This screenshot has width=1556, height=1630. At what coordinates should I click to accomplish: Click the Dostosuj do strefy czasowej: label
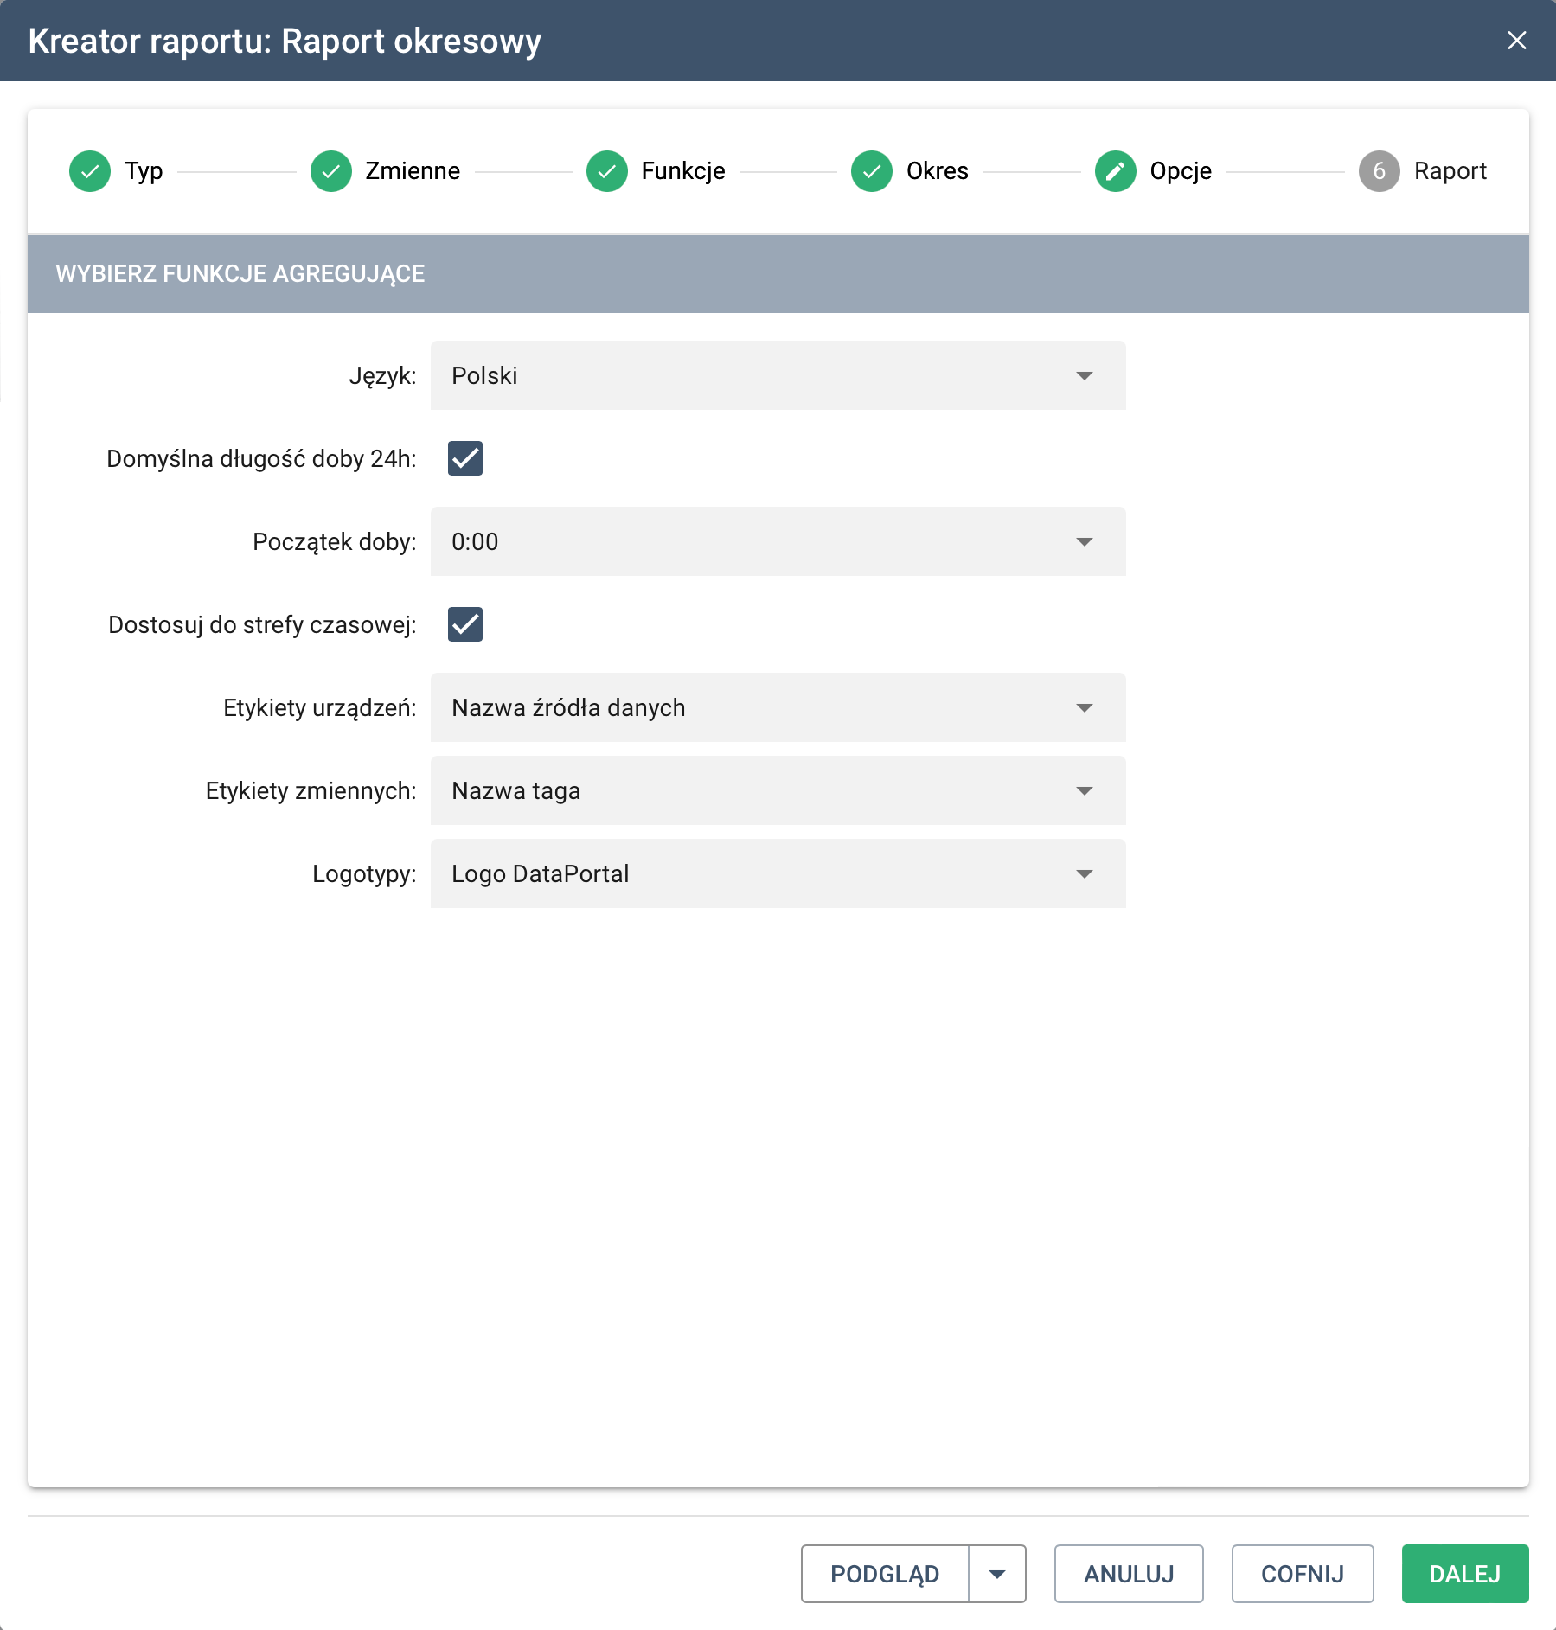(262, 625)
